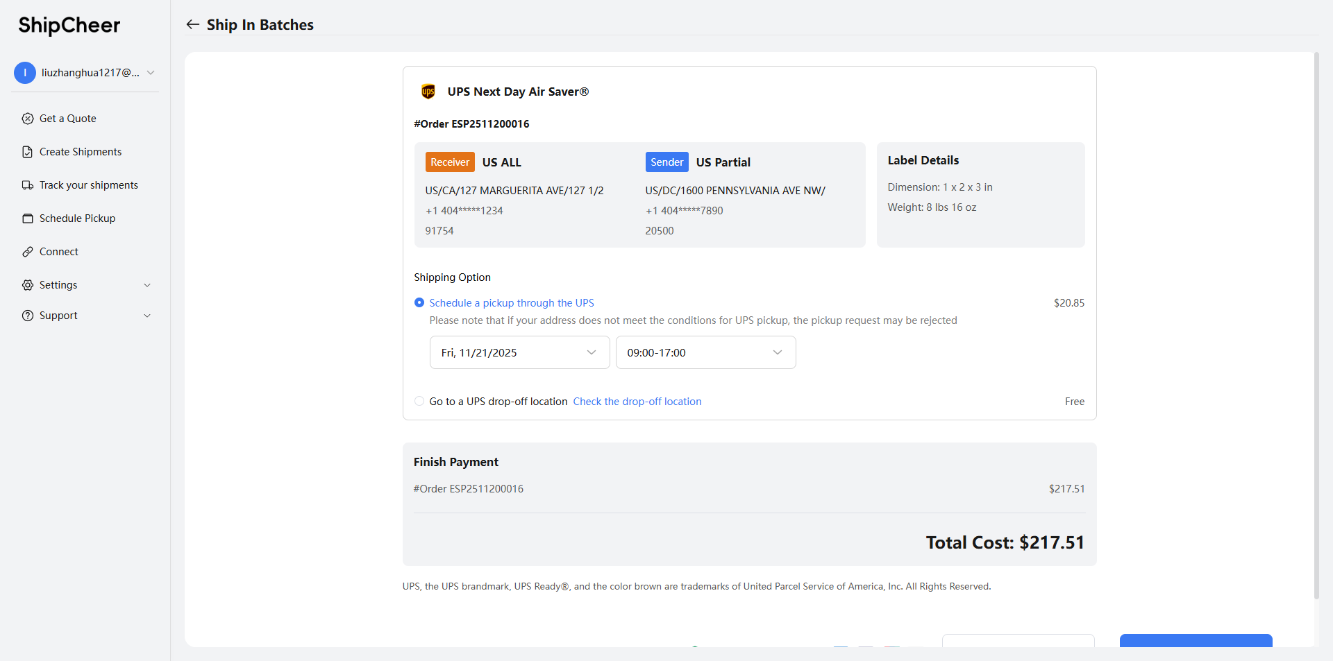Viewport: 1333px width, 661px height.
Task: Click the Connect link icon
Action: [28, 252]
